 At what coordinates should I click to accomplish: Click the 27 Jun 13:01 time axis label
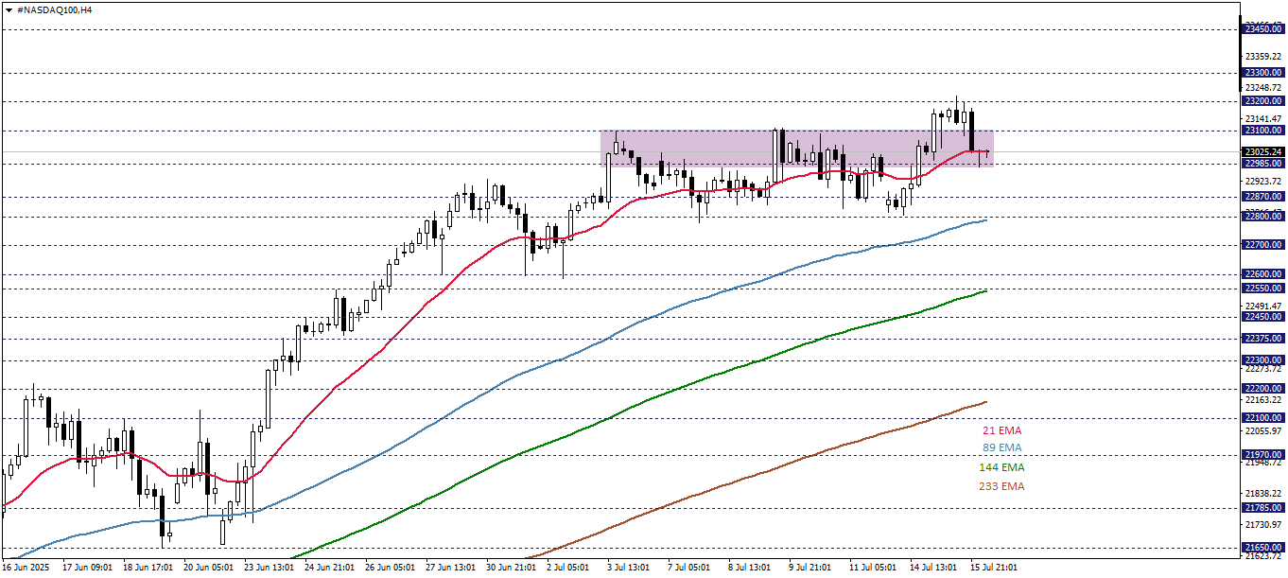(x=450, y=567)
